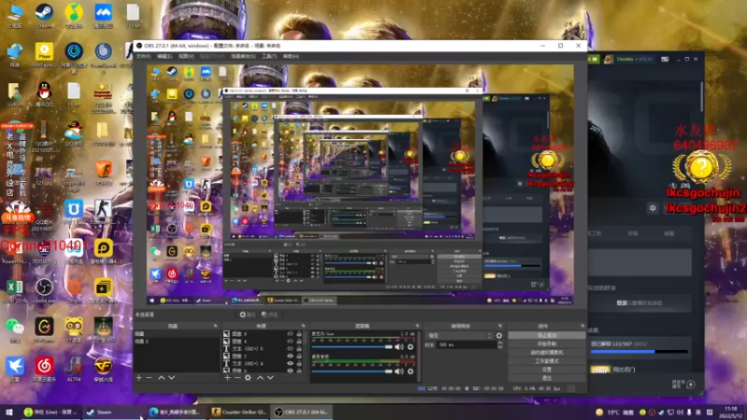Select scene 场景 2 in scenes list

pyautogui.click(x=176, y=342)
